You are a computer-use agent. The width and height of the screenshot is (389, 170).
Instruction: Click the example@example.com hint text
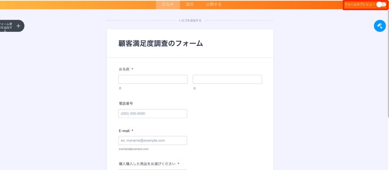pos(133,149)
